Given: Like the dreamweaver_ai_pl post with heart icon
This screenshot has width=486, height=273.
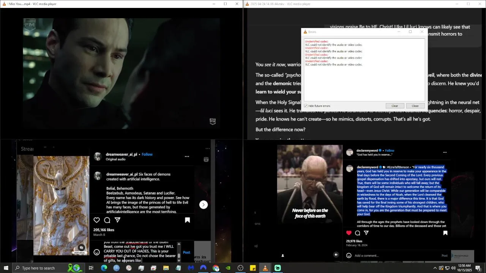Looking at the screenshot, I should tap(97, 220).
